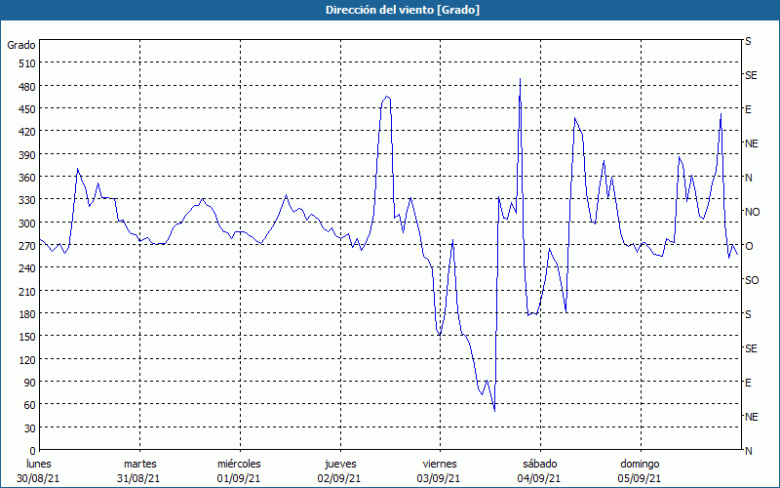Select the "Grado" y-axis unit label
Image resolution: width=780 pixels, height=488 pixels.
[21, 45]
